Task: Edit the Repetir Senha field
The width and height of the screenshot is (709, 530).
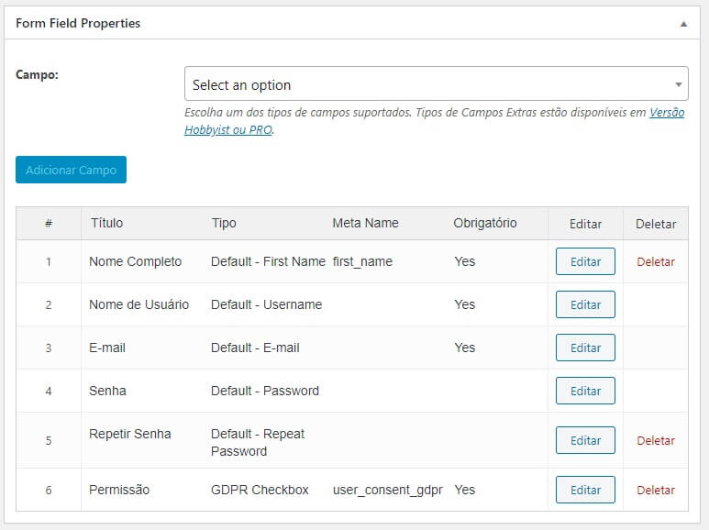Action: (585, 440)
